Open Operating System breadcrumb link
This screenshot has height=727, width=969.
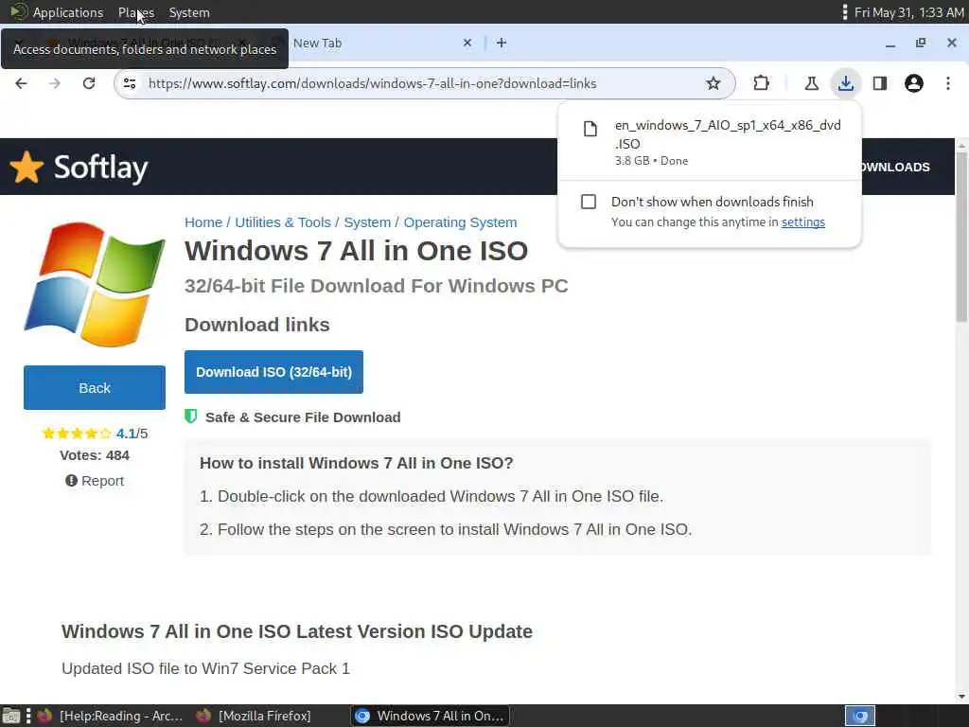pos(461,222)
